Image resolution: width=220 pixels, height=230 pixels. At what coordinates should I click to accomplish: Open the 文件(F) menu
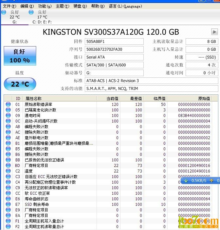[x=9, y=6]
